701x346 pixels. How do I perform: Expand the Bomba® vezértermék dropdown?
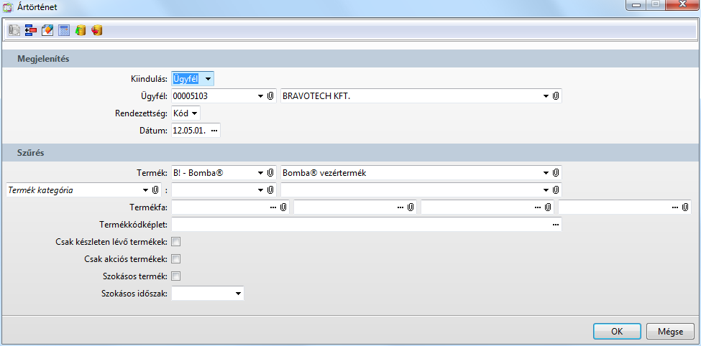[546, 173]
